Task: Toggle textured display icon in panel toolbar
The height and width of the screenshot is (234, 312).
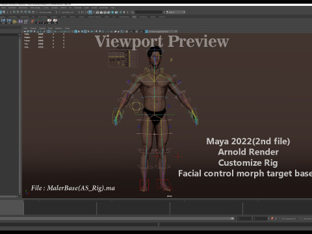Action: click(x=85, y=31)
